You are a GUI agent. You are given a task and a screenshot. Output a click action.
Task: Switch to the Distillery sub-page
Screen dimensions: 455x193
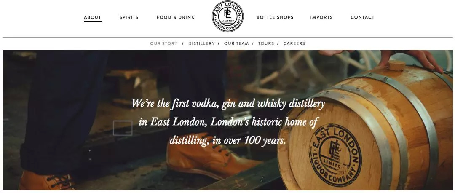point(201,43)
